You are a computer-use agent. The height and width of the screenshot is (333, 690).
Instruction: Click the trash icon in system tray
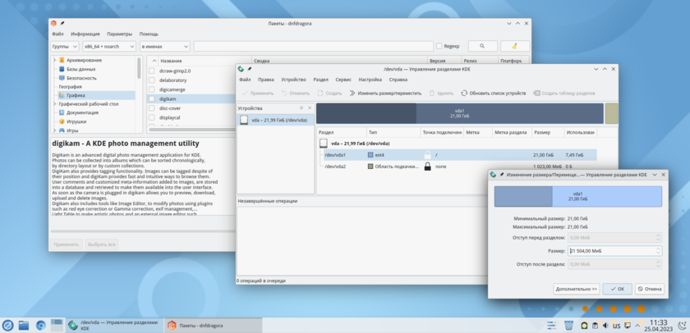point(569,326)
